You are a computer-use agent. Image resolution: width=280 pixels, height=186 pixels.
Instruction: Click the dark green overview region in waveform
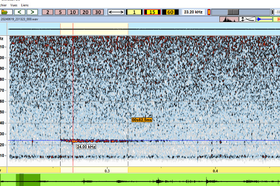click(28, 179)
